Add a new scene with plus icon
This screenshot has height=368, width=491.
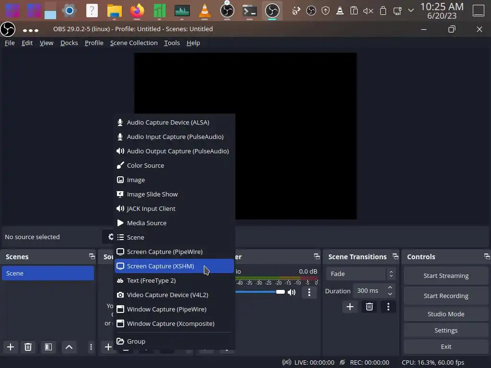(11, 347)
